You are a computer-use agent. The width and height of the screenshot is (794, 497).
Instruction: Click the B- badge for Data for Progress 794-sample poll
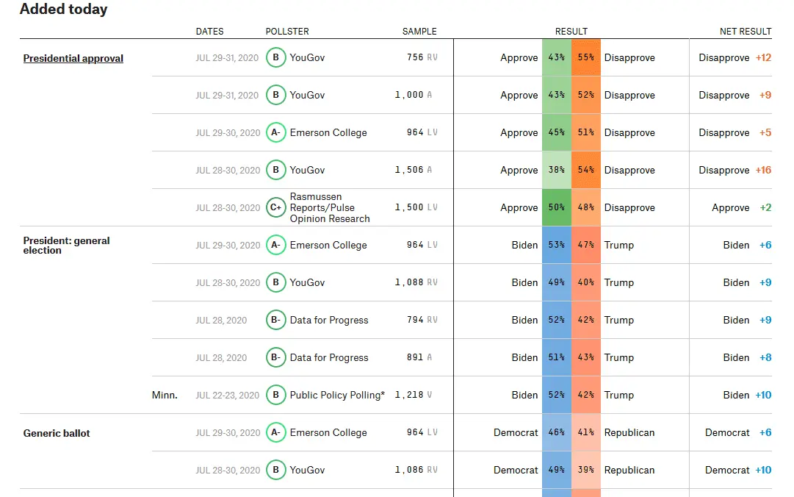point(275,321)
